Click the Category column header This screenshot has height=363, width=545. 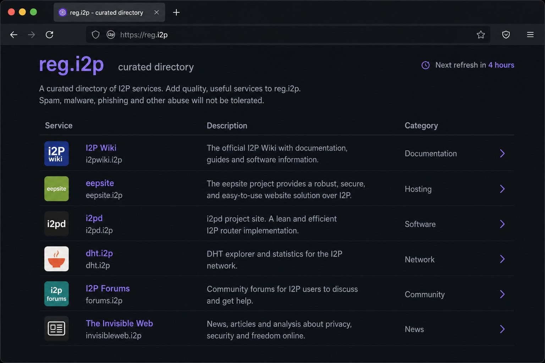coord(421,125)
